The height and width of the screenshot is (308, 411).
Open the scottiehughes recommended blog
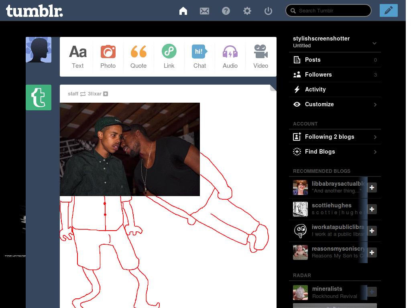(332, 205)
